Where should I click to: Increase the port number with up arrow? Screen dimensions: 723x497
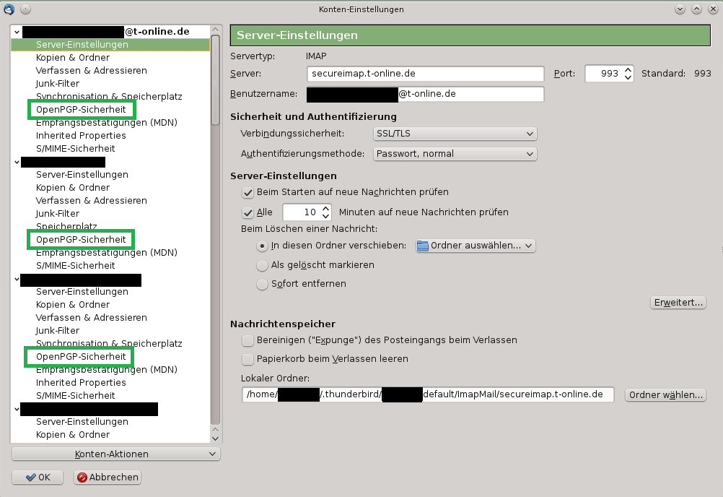click(x=628, y=69)
